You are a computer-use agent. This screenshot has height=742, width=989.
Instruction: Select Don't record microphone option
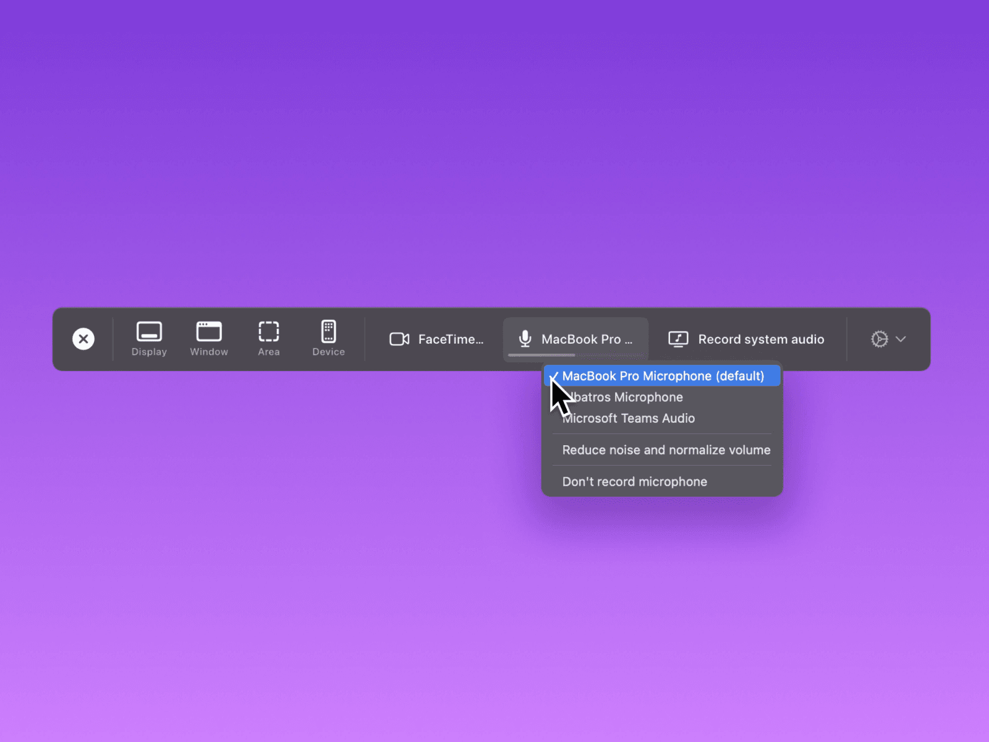[634, 482]
